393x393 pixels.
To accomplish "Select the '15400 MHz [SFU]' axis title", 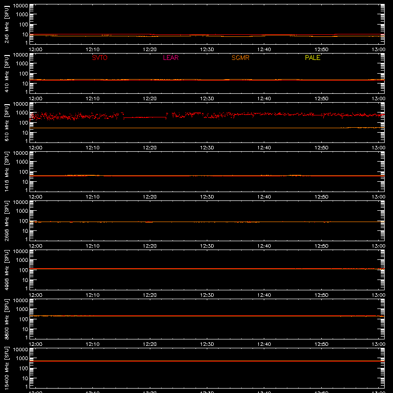I will click(x=6, y=368).
